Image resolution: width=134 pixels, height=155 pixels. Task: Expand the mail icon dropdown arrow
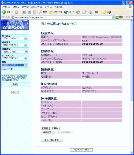(x=87, y=12)
